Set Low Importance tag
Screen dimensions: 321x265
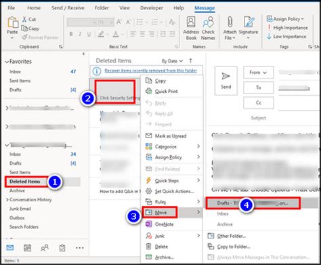coord(286,37)
